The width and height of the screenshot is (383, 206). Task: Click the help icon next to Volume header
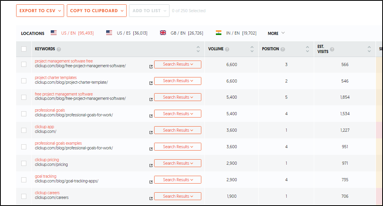pos(227,50)
